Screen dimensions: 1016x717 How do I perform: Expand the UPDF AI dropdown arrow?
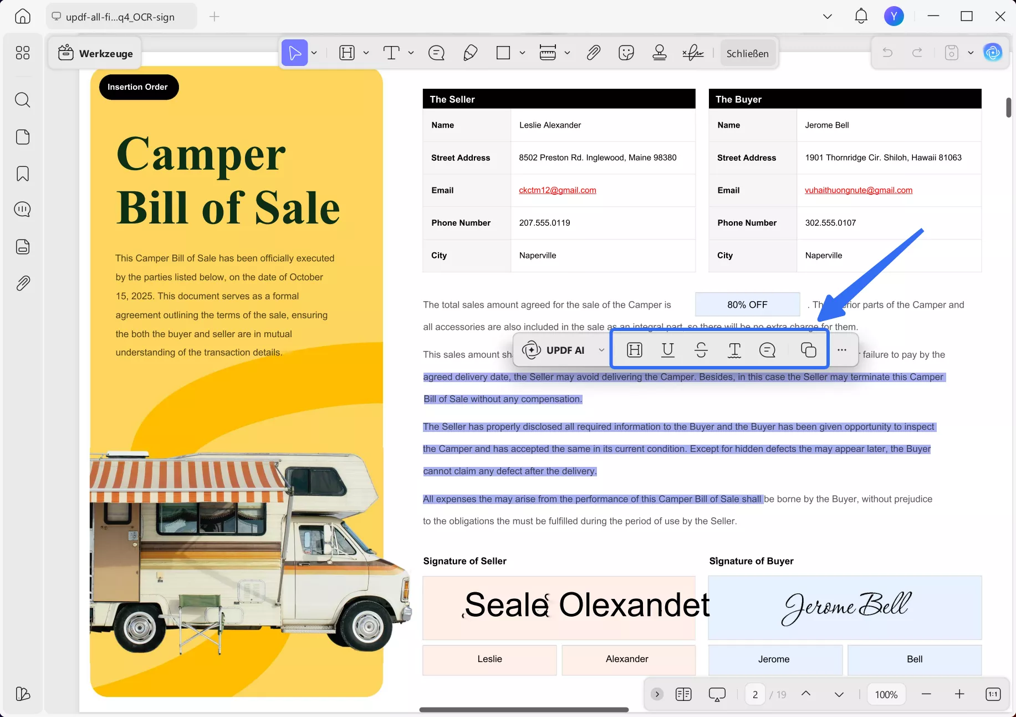click(x=601, y=350)
